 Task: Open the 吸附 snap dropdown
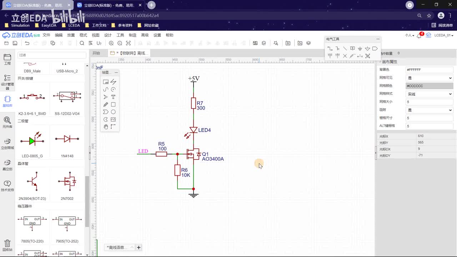(x=430, y=110)
